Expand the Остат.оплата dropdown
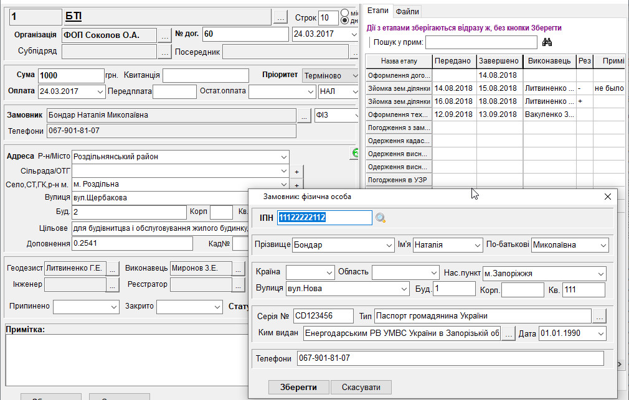Viewport: 629px width, 400px height. click(310, 92)
